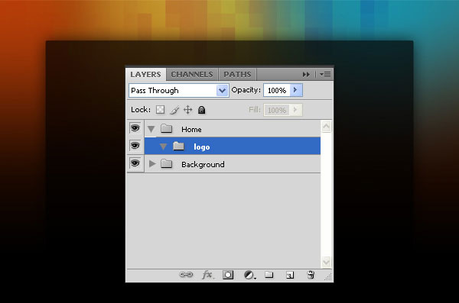Click the Opacity 100% field
This screenshot has height=303, width=459.
tap(277, 90)
